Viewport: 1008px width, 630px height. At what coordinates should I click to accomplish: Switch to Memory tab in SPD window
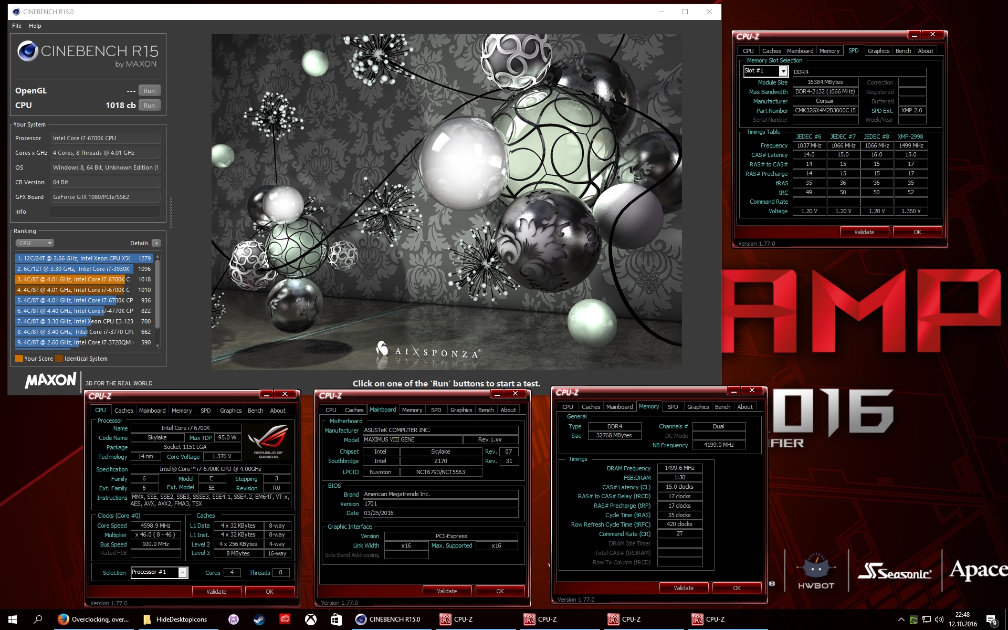coord(829,51)
